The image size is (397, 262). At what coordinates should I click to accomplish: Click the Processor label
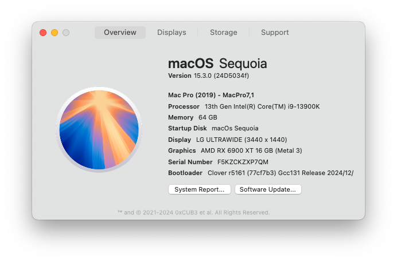coord(184,106)
